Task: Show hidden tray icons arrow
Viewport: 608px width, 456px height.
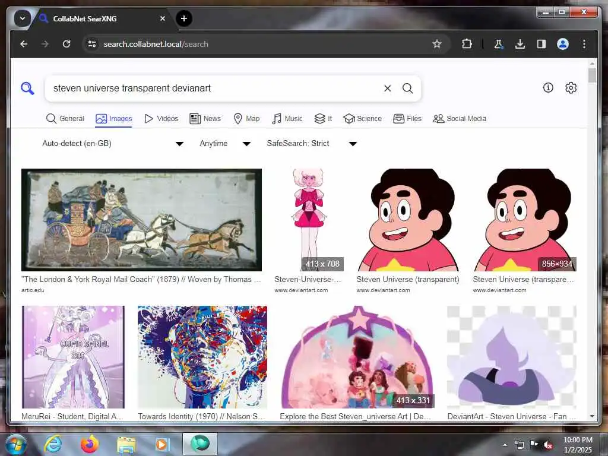Action: click(x=505, y=445)
